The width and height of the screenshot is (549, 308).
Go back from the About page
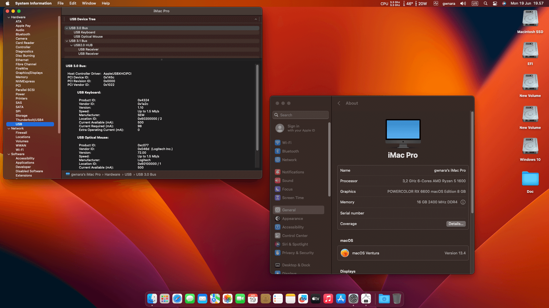339,103
